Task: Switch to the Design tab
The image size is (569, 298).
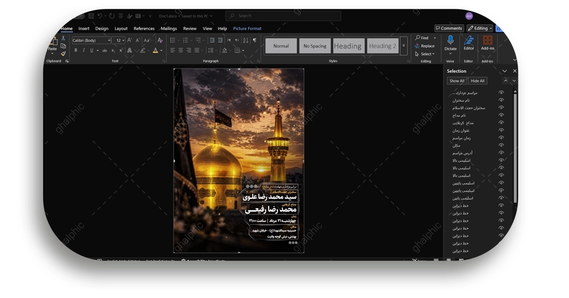Action: pos(102,28)
